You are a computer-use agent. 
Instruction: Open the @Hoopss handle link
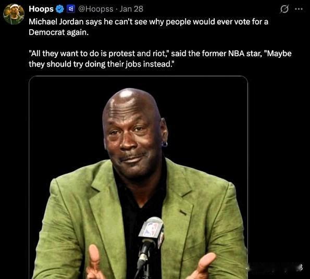click(x=96, y=9)
